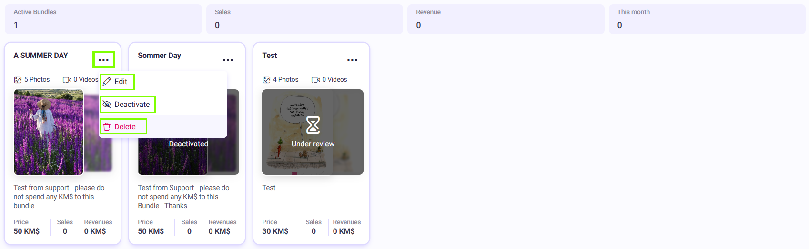Select the A SUMMER DAY bundle title
This screenshot has height=249, width=809.
(41, 56)
